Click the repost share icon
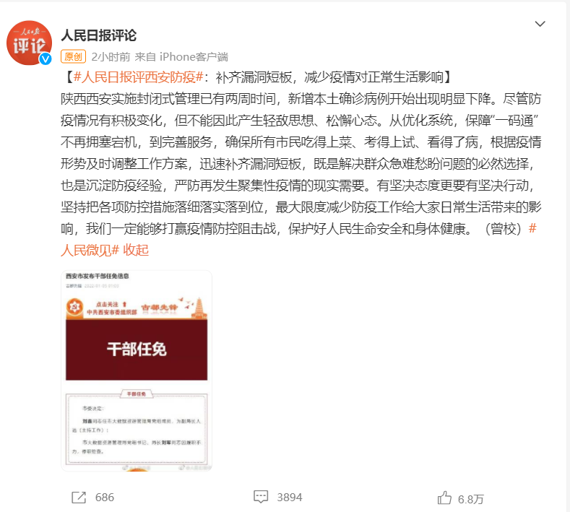570x512 pixels. point(79,498)
